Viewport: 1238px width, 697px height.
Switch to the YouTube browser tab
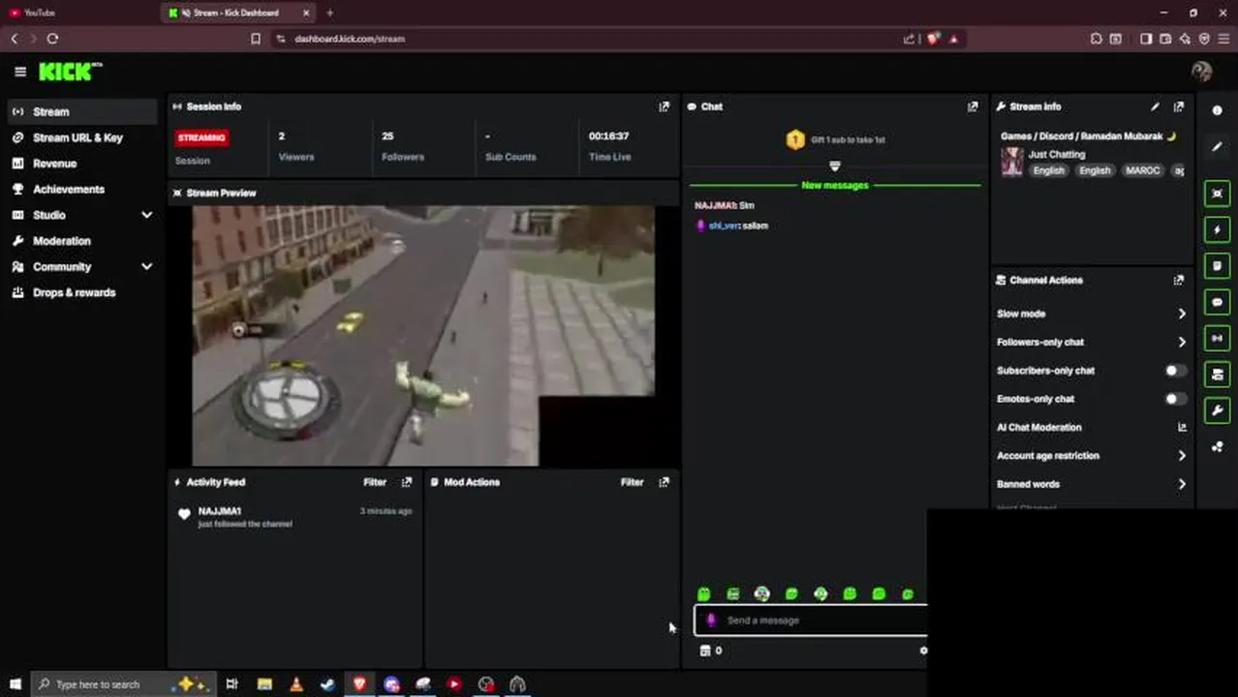(77, 13)
